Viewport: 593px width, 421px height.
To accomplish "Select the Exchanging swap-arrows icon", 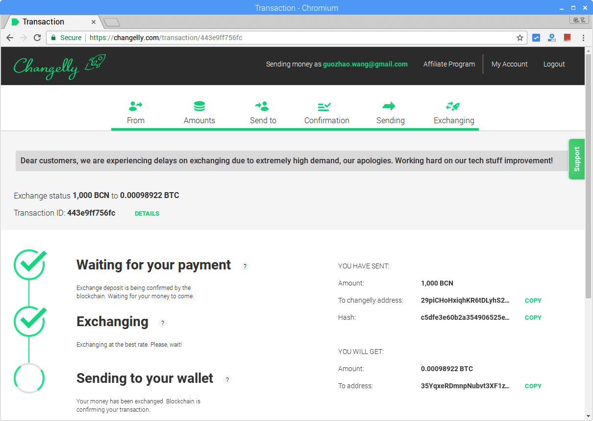I will coord(454,105).
